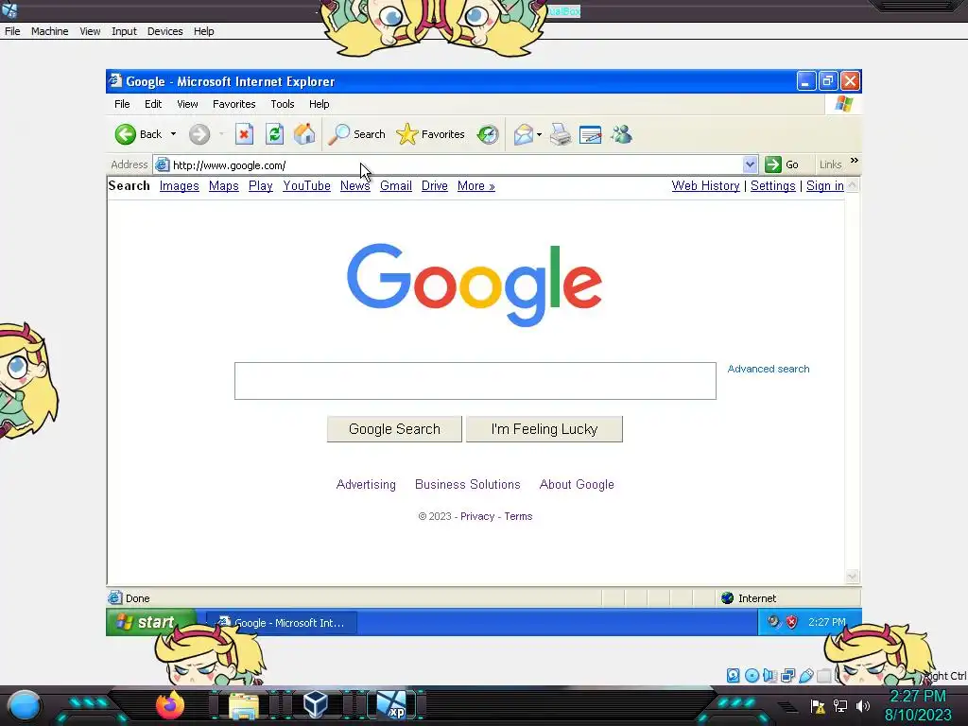Open the Gmail link
The height and width of the screenshot is (726, 968).
[396, 186]
